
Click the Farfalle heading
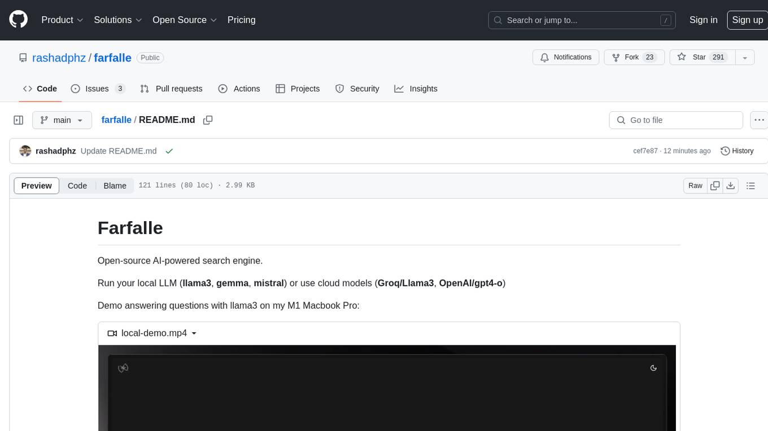coord(130,228)
